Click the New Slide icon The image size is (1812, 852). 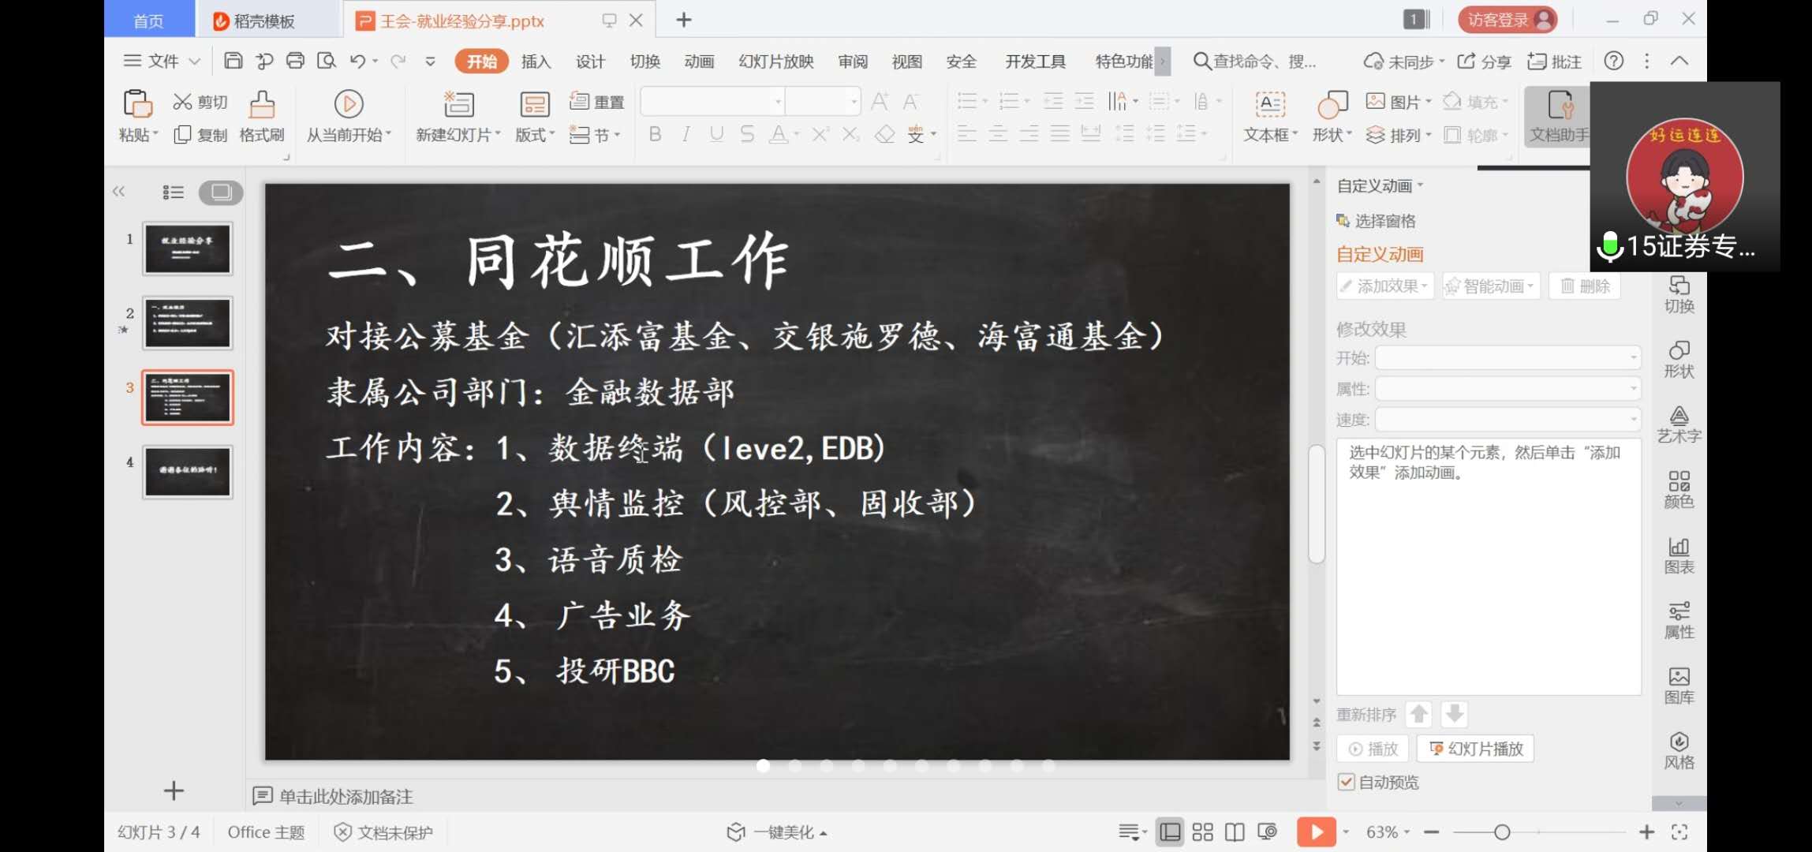point(458,104)
